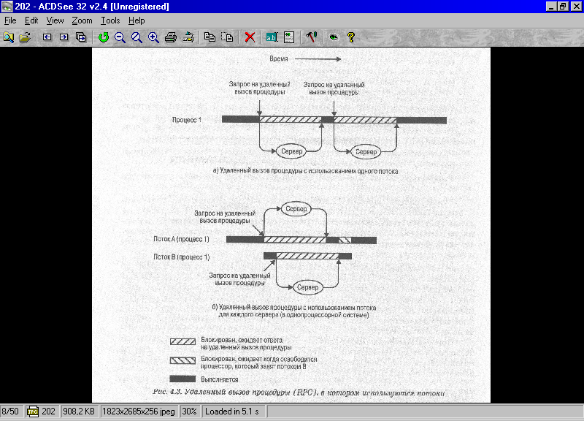Image resolution: width=584 pixels, height=421 pixels.
Task: Minimize the ACDSee window
Action: tap(551, 7)
